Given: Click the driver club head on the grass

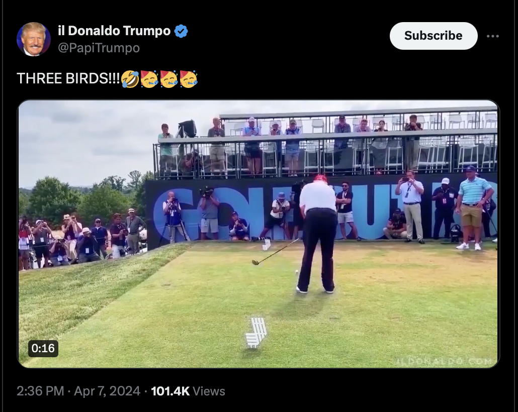Looking at the screenshot, I should pyautogui.click(x=255, y=262).
